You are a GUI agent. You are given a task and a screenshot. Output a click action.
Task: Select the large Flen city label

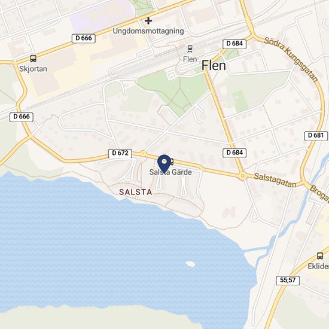[214, 65]
